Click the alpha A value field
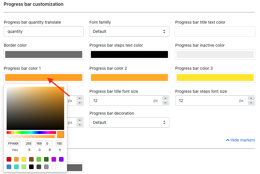 (x=59, y=143)
